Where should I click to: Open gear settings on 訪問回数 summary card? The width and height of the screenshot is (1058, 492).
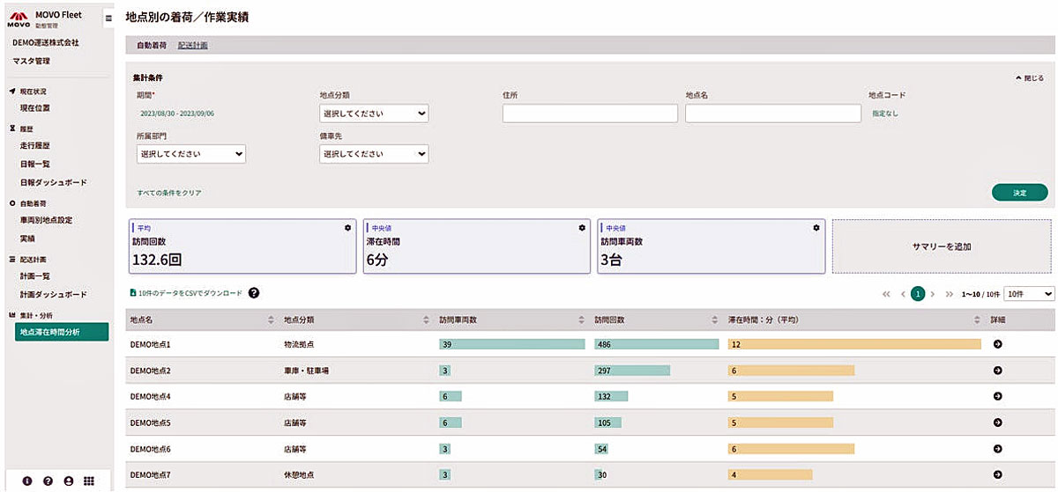pos(347,227)
